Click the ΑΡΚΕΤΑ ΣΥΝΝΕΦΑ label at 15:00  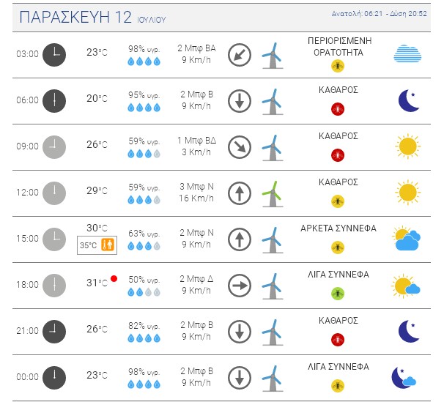click(x=338, y=228)
